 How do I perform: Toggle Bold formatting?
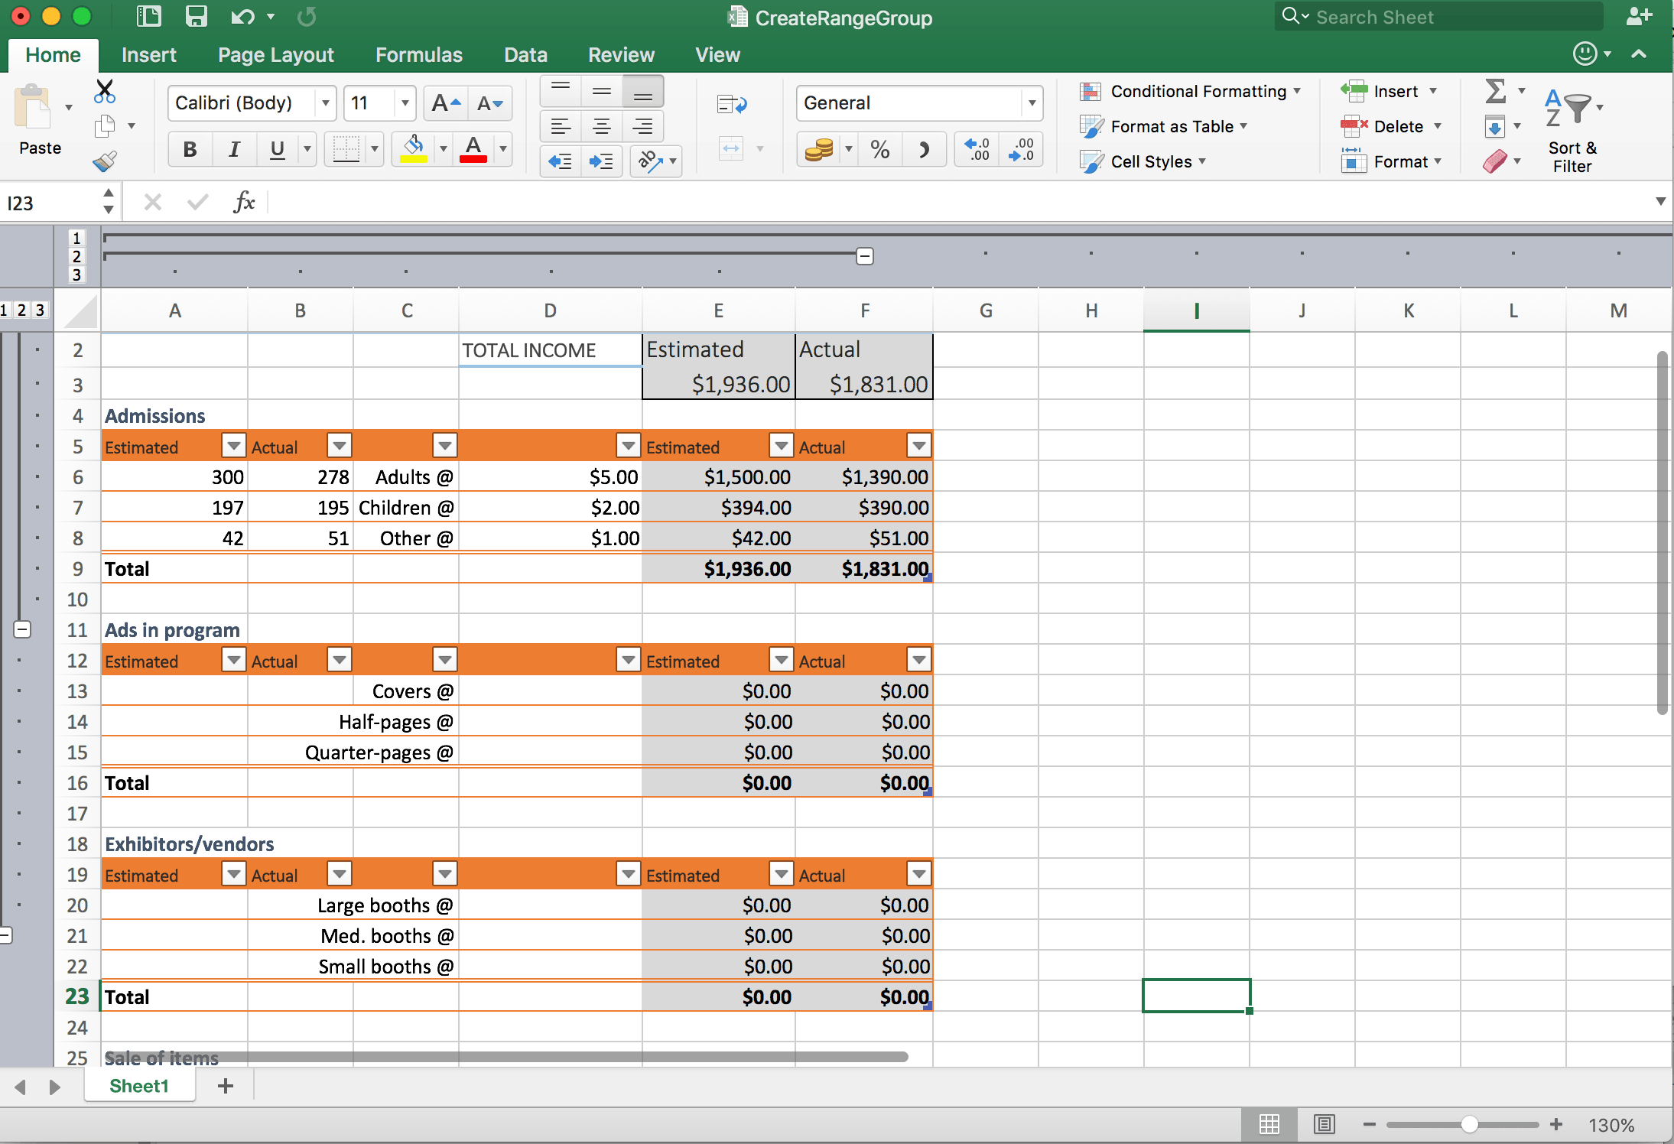190,149
